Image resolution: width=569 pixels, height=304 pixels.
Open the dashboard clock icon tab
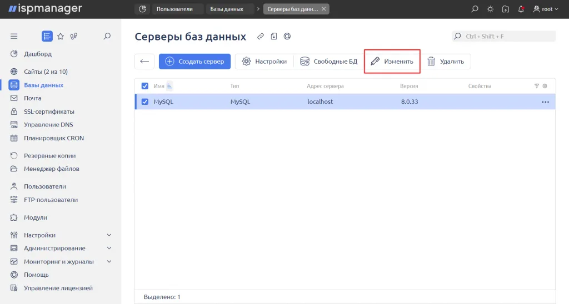(142, 9)
